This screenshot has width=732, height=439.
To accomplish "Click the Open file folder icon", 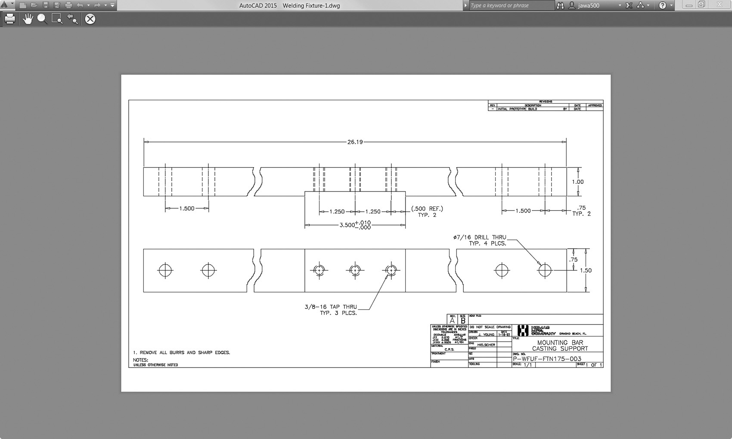I will pos(34,5).
